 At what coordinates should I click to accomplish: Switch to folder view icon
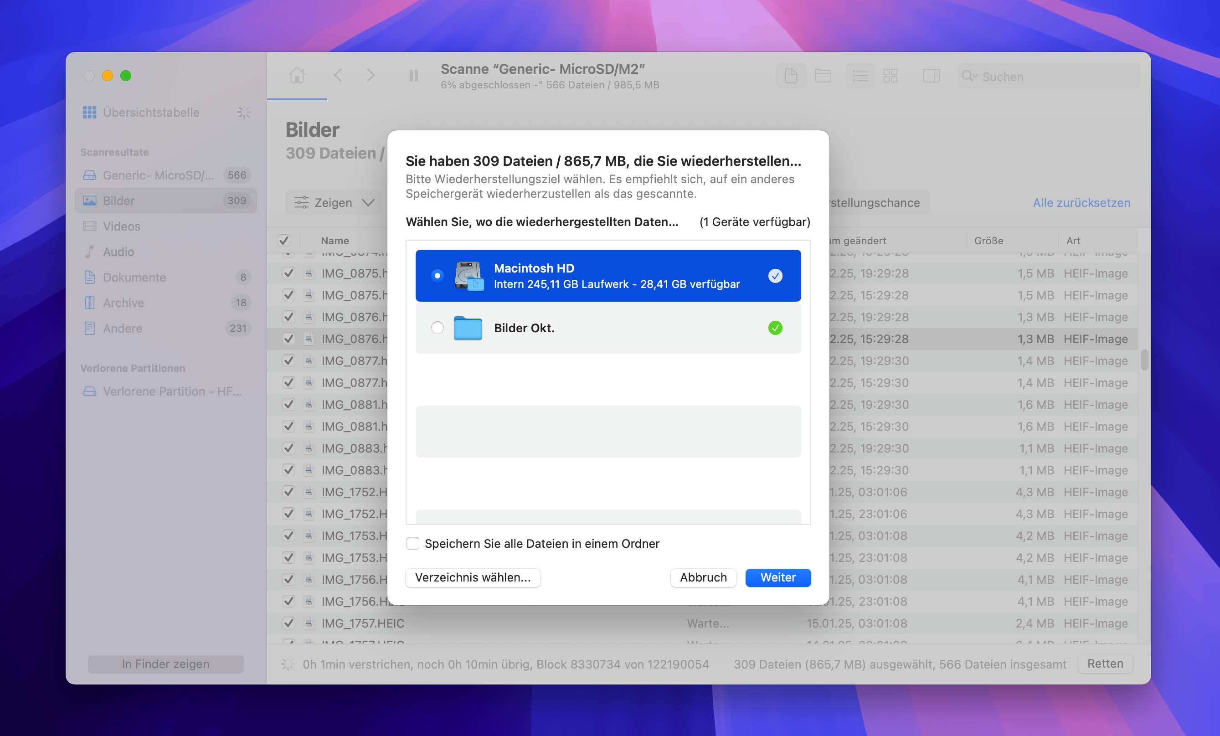click(x=823, y=76)
